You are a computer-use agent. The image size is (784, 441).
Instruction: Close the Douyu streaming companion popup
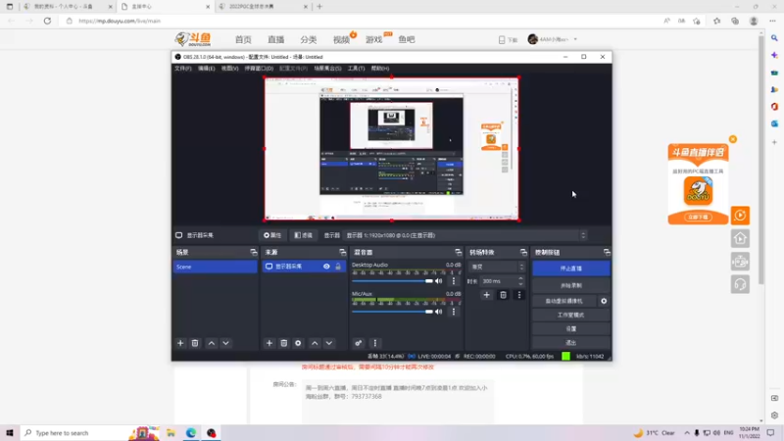733,139
